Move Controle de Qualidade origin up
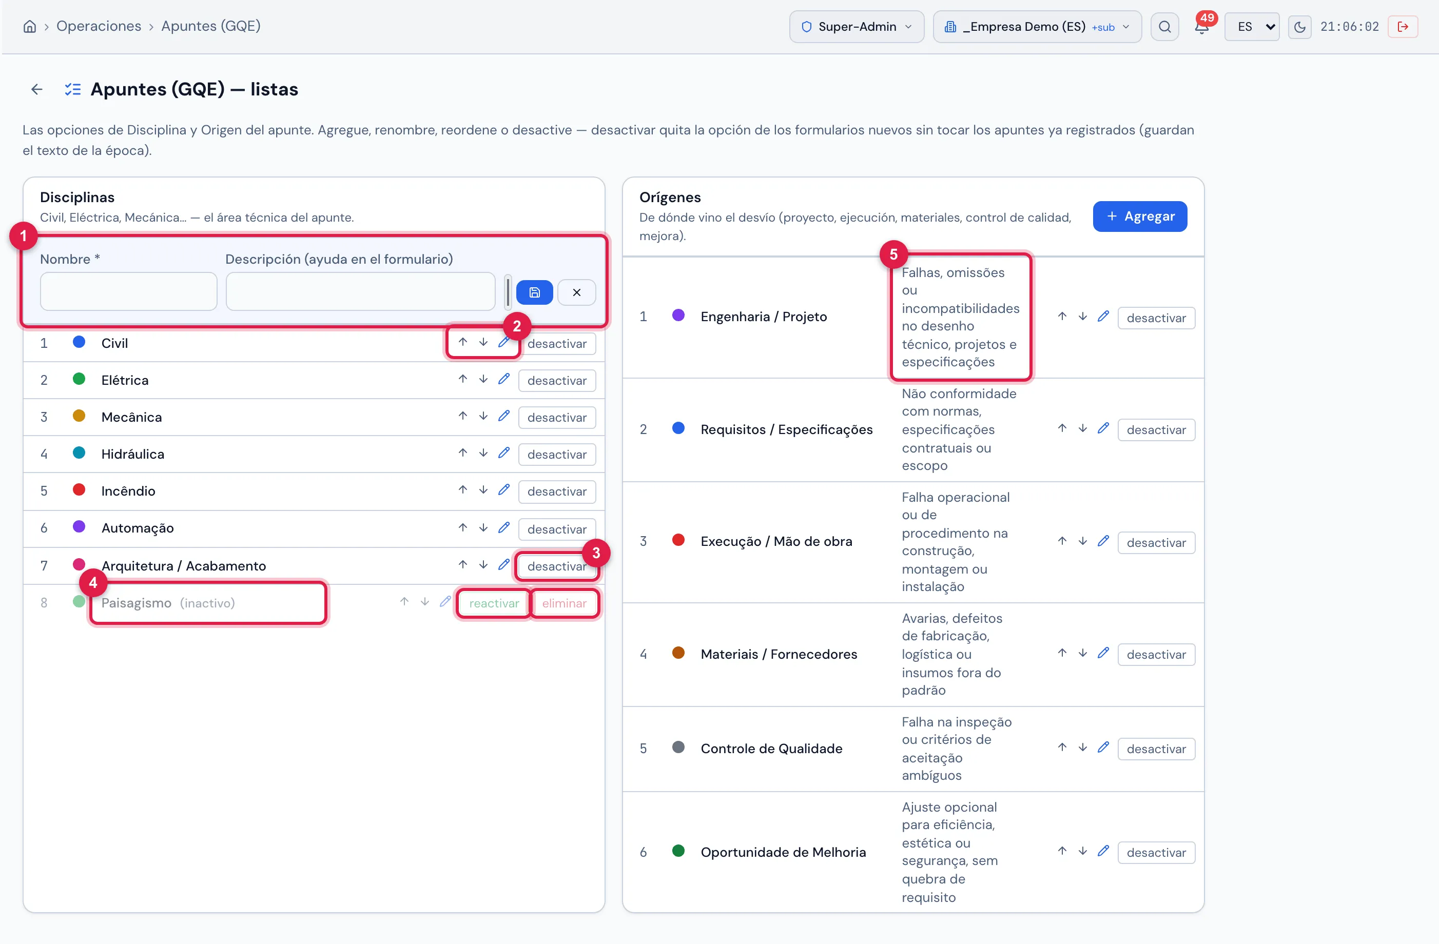Image resolution: width=1439 pixels, height=944 pixels. [x=1062, y=748]
